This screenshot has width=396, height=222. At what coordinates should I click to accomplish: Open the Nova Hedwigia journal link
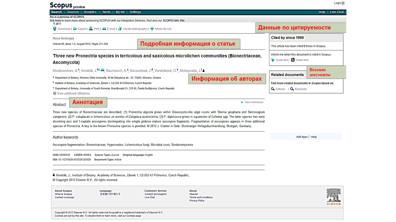(63, 38)
